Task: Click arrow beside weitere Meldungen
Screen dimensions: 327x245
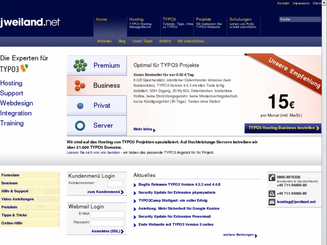Action: pyautogui.click(x=256, y=236)
